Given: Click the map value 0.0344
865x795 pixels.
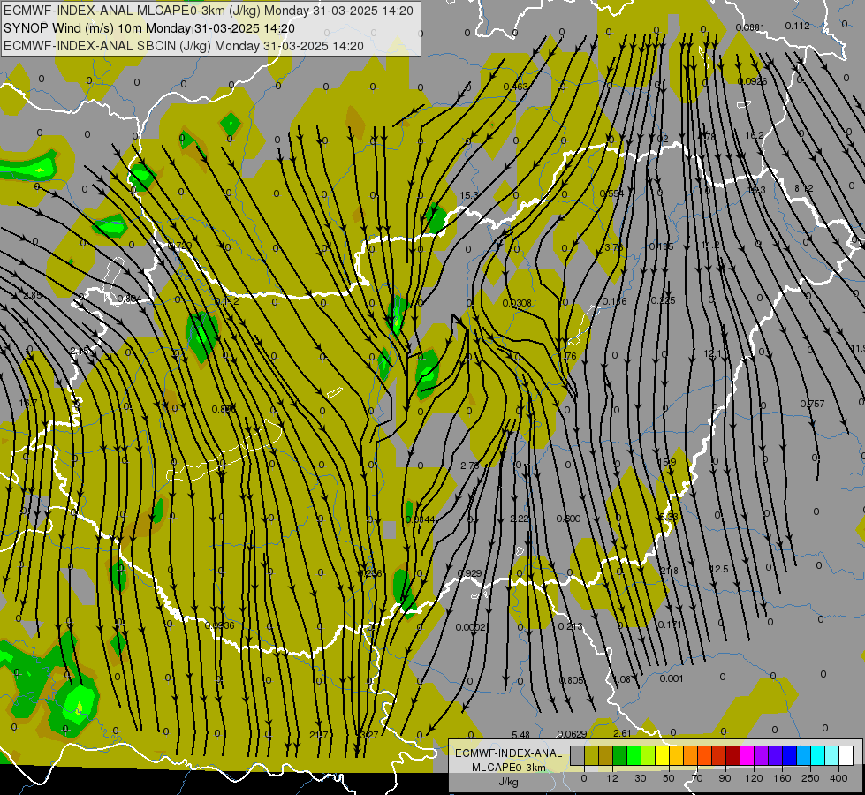Looking at the screenshot, I should point(420,519).
